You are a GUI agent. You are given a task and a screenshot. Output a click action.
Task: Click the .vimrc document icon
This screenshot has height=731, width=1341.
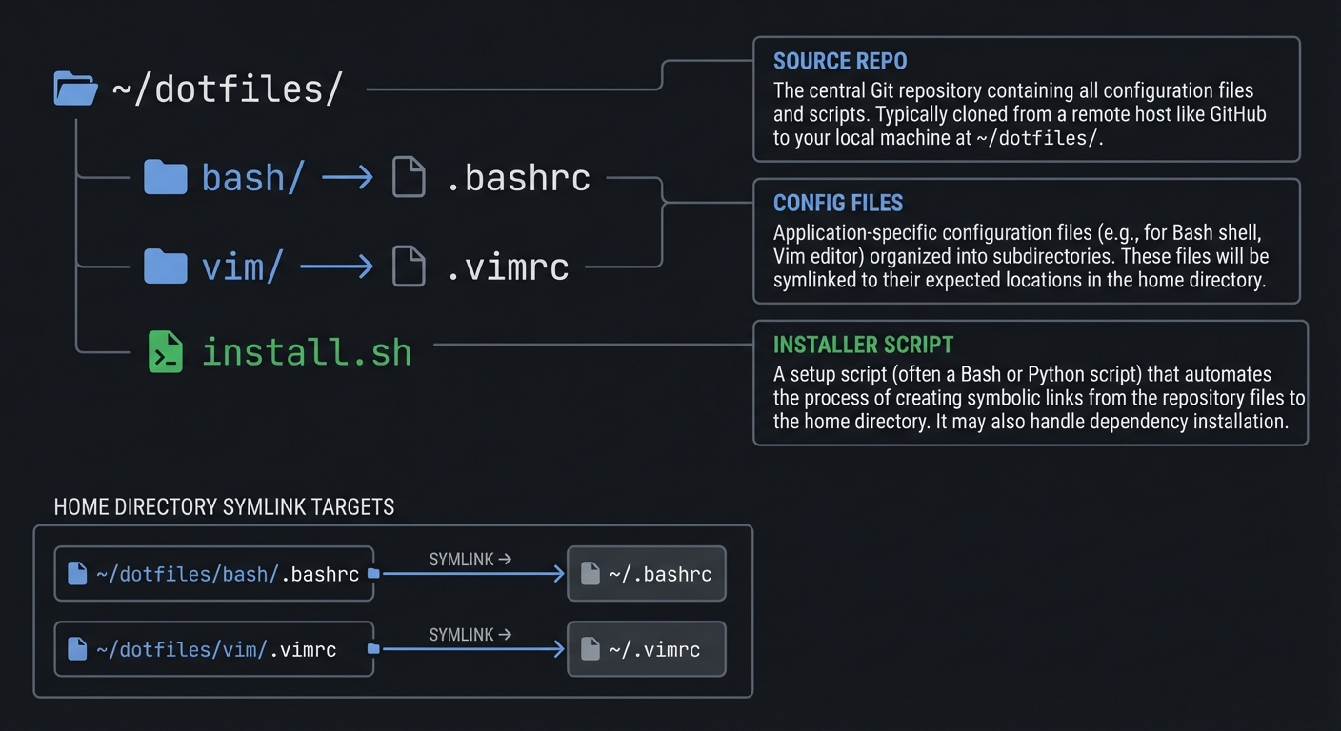click(x=409, y=267)
